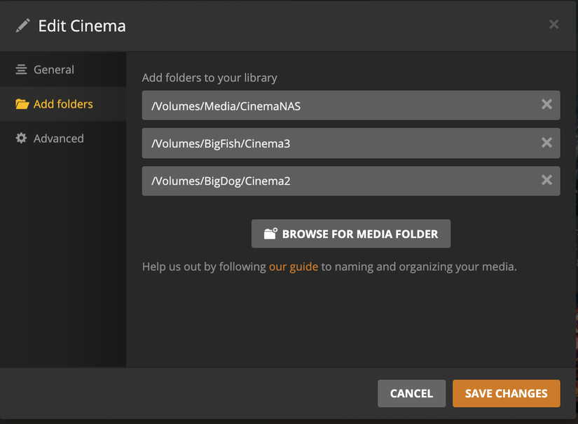Screen dimensions: 578x424
Task: Open the General tab
Action: [x=53, y=69]
